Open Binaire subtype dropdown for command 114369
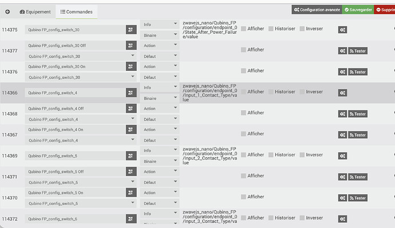This screenshot has height=228, width=395. pyautogui.click(x=160, y=161)
